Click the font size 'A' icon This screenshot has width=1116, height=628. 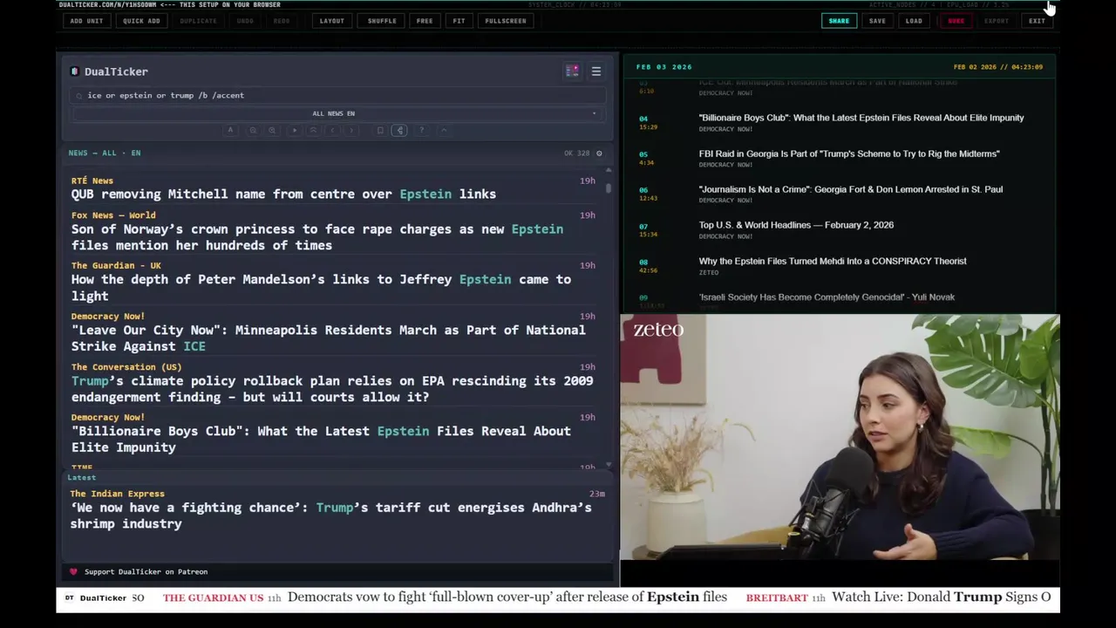[x=230, y=130]
